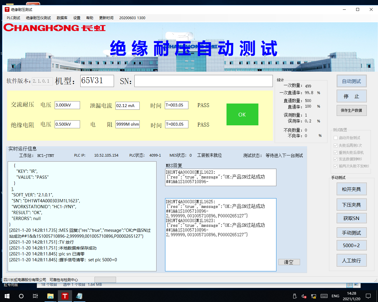The width and height of the screenshot is (378, 302).
Task: Click the lower MES reply log box
Action: [221, 235]
